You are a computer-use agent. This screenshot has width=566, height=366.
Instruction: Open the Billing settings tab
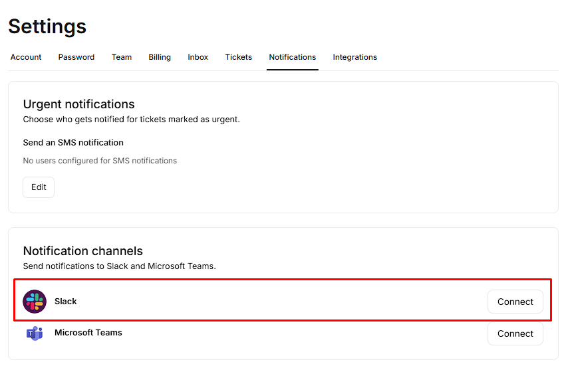[160, 57]
